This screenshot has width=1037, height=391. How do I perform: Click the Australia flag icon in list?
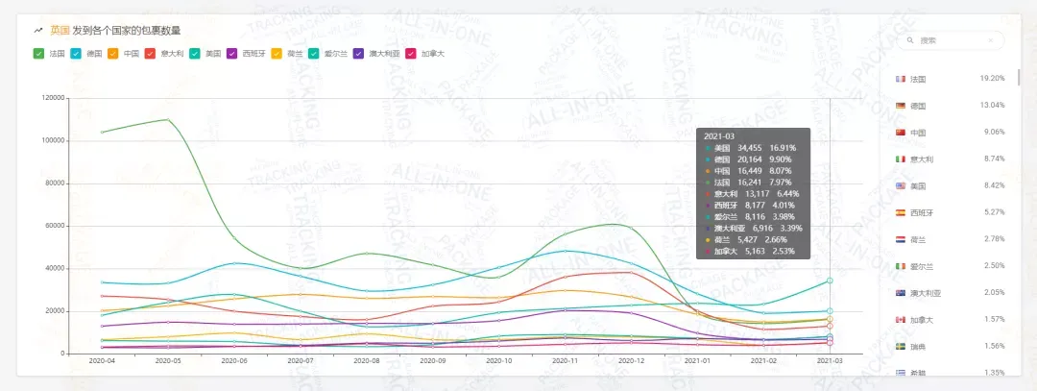(x=900, y=292)
